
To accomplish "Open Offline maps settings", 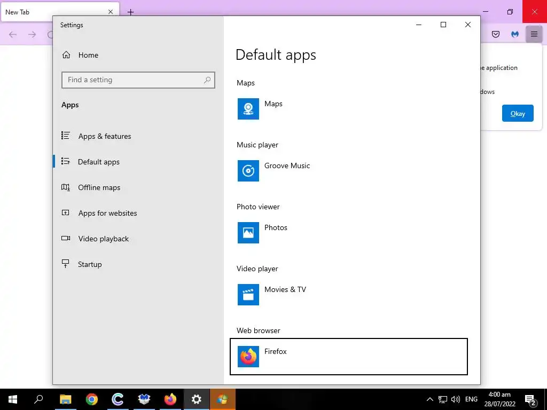I will point(99,187).
